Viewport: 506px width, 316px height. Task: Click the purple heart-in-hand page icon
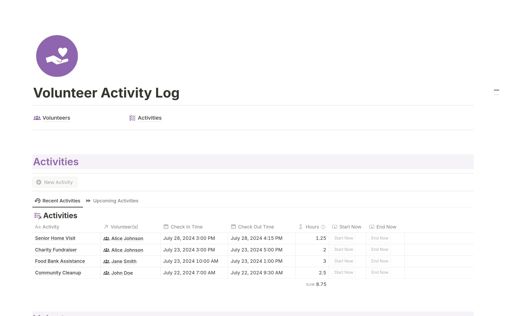tap(57, 56)
